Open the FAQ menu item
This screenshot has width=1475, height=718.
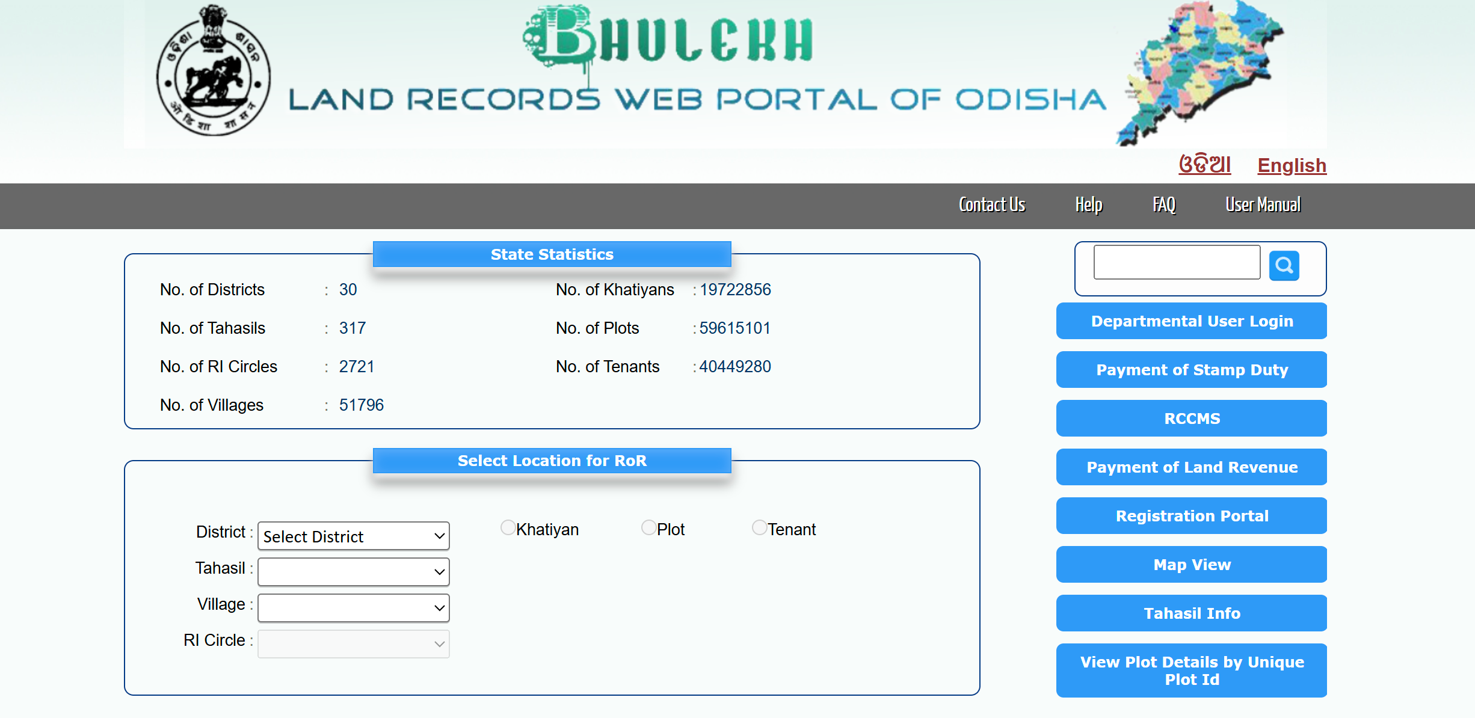point(1164,205)
